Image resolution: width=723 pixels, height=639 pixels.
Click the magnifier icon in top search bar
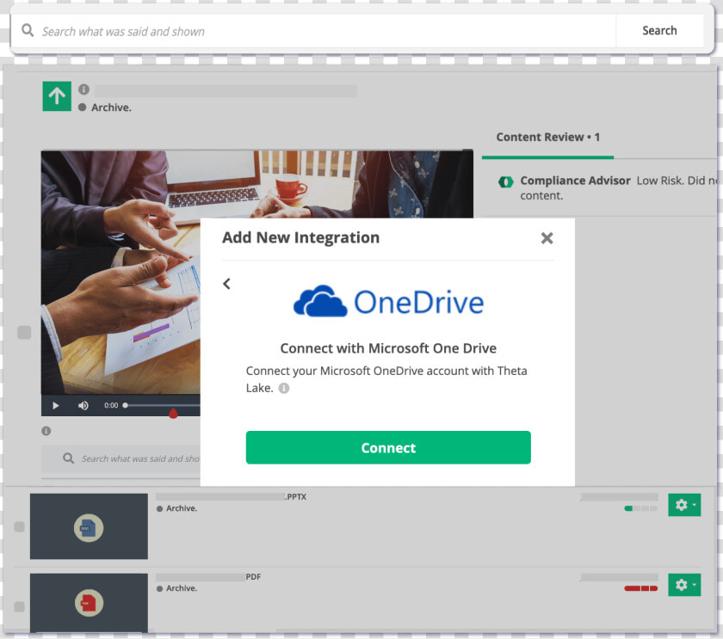coord(28,30)
